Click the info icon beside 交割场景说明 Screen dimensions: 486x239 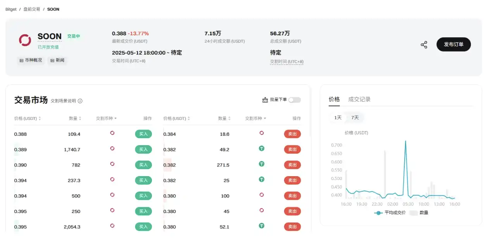coord(80,101)
